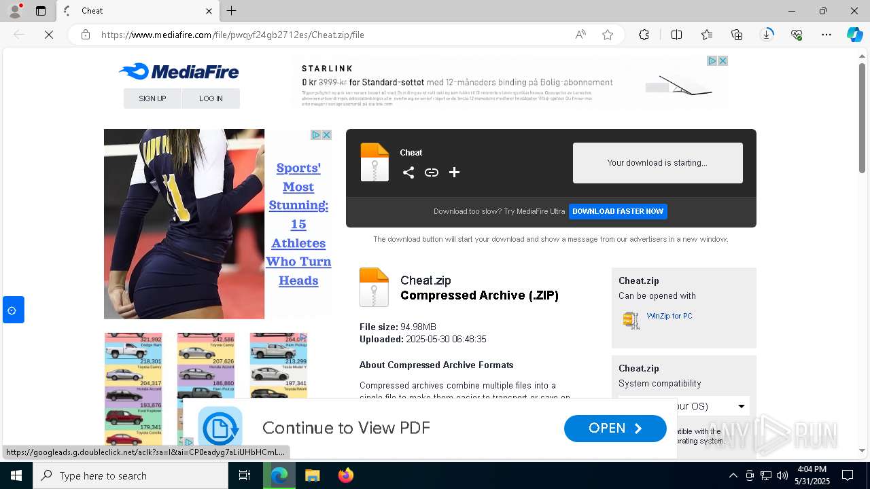Select the Cheat.zip file name text

(x=425, y=280)
